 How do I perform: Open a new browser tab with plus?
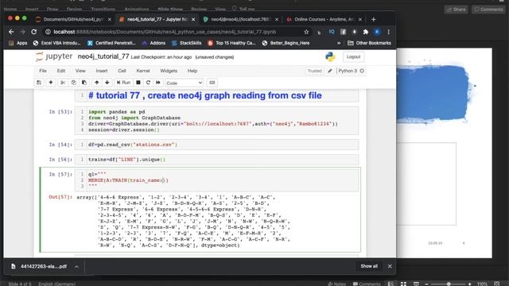pyautogui.click(x=373, y=19)
